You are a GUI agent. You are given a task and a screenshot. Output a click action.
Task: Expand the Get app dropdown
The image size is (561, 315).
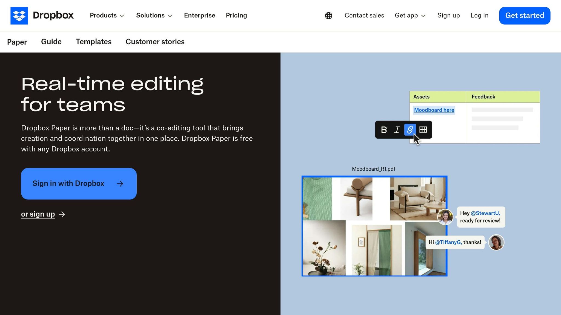410,16
